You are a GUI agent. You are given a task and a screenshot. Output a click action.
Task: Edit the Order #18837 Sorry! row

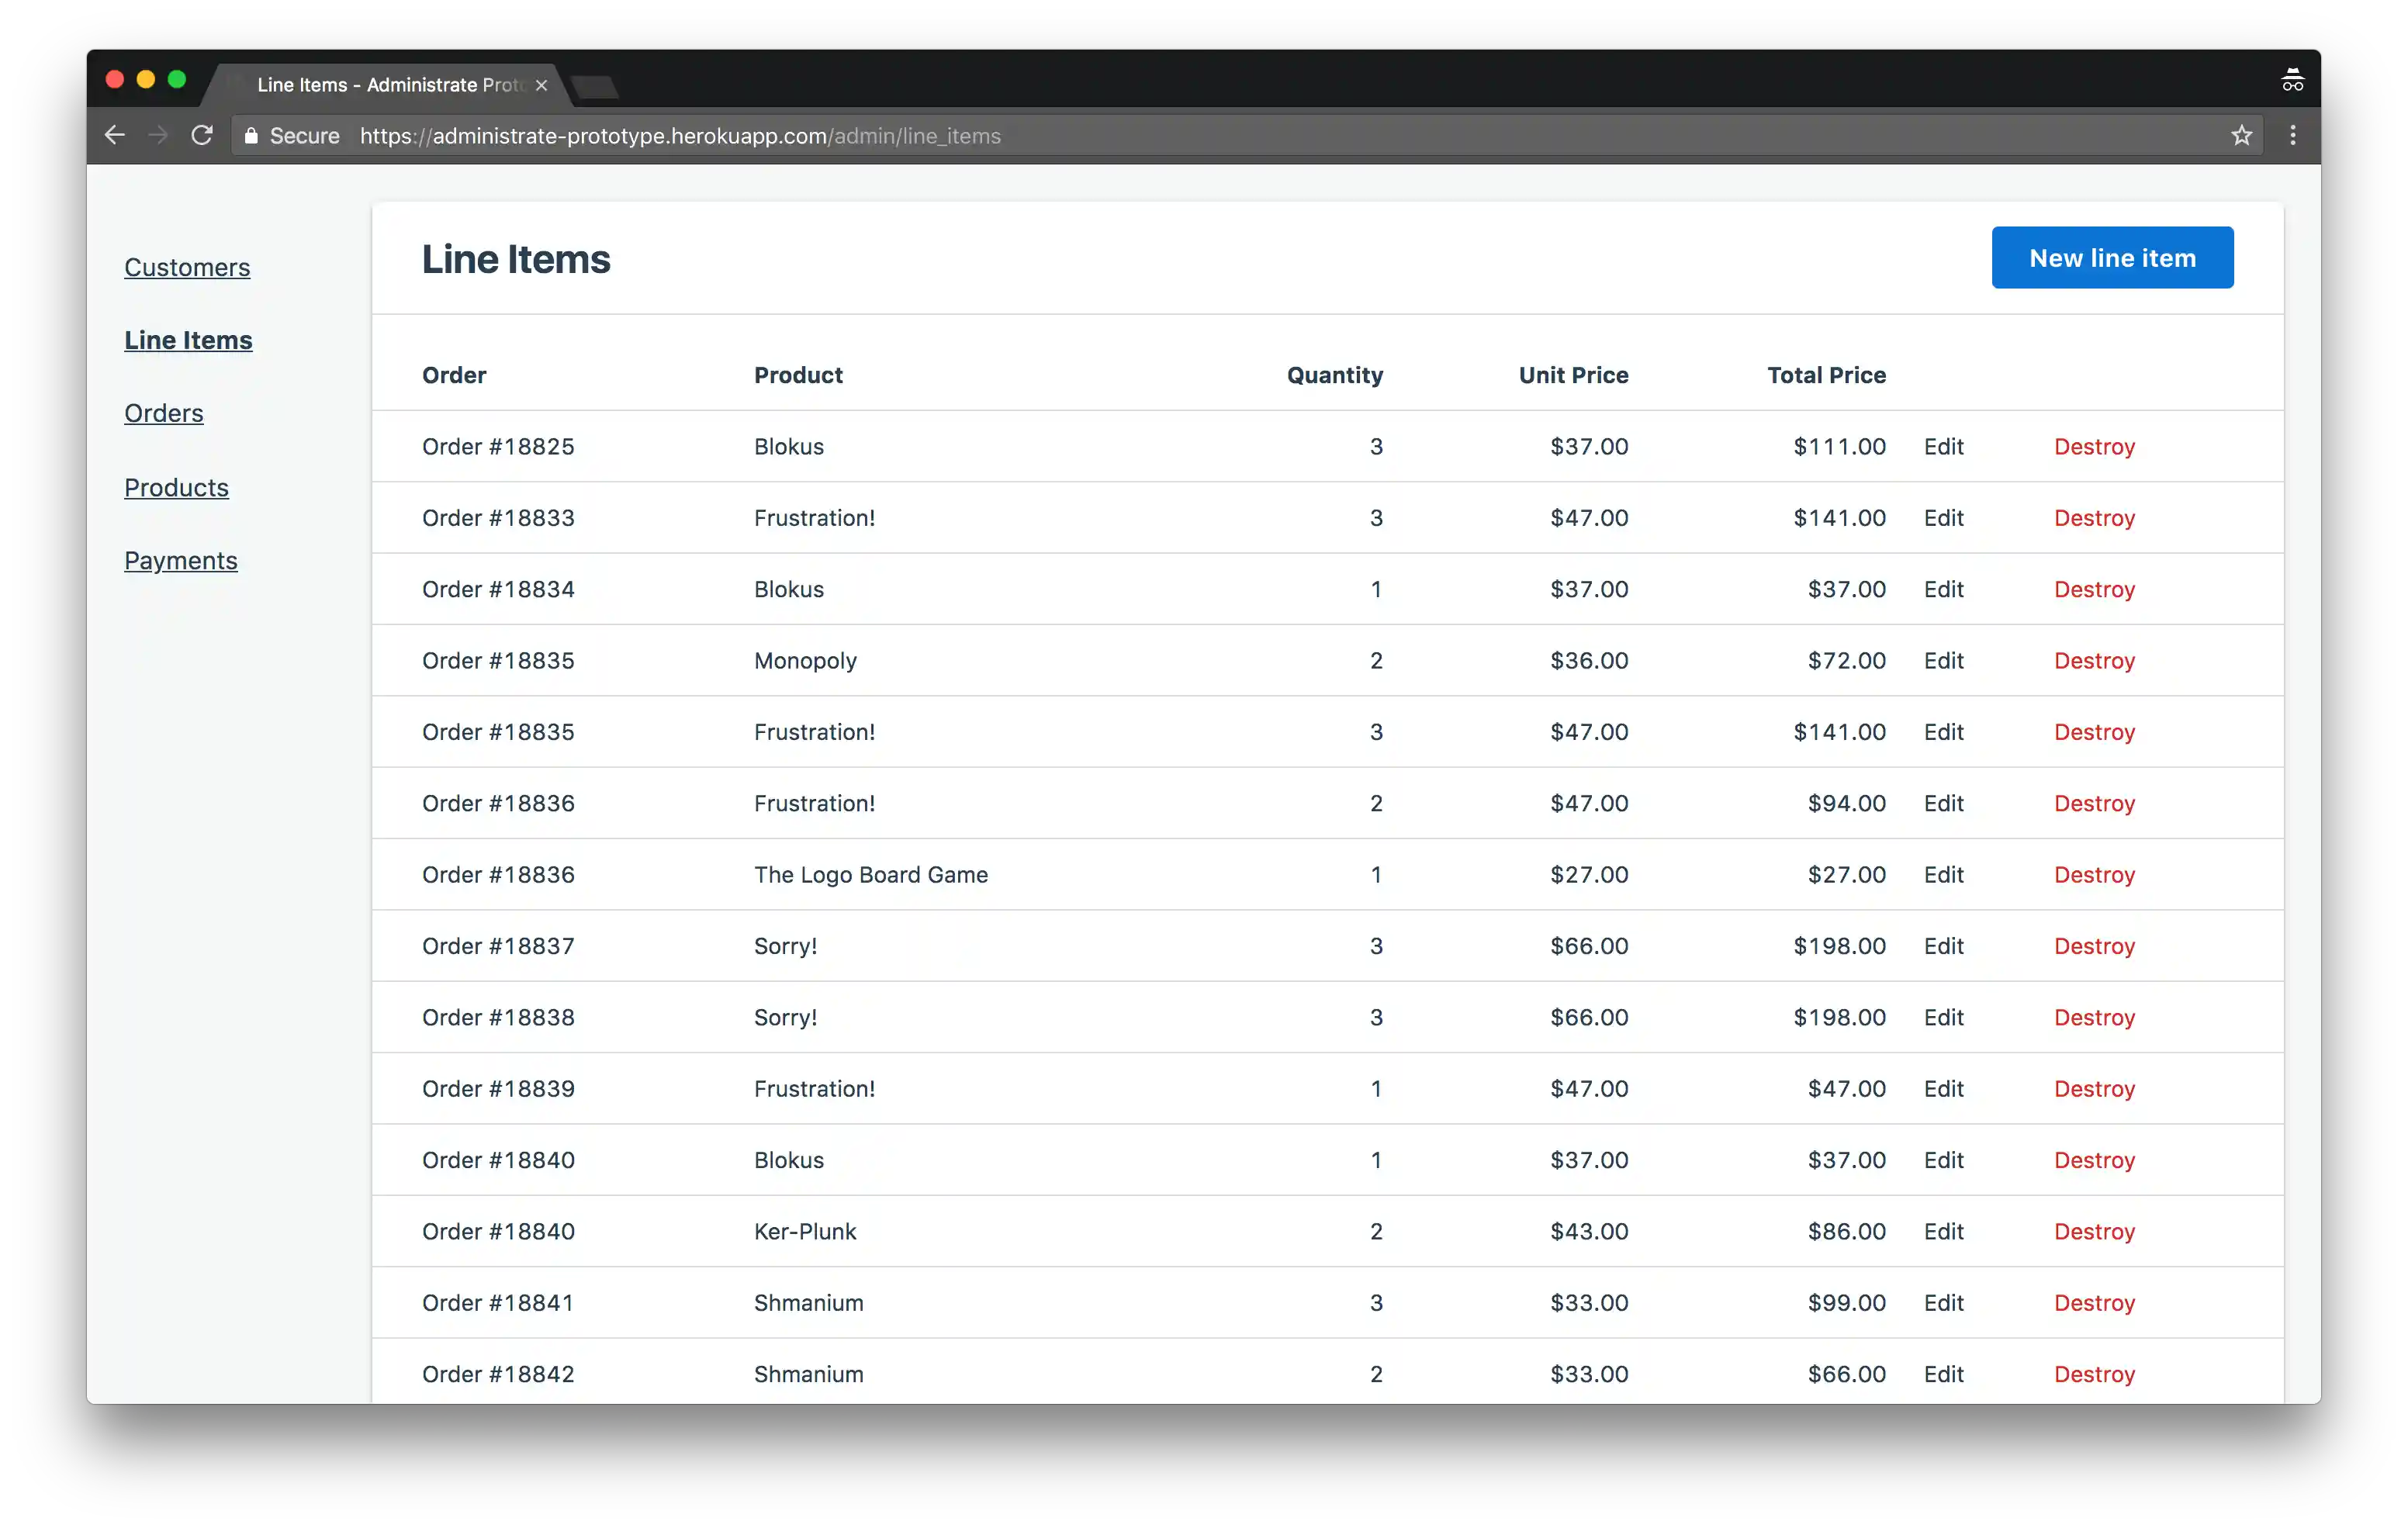pos(1943,946)
